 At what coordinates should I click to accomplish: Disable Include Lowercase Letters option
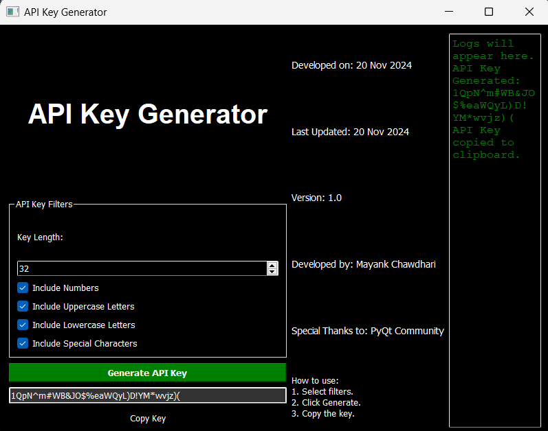point(23,325)
